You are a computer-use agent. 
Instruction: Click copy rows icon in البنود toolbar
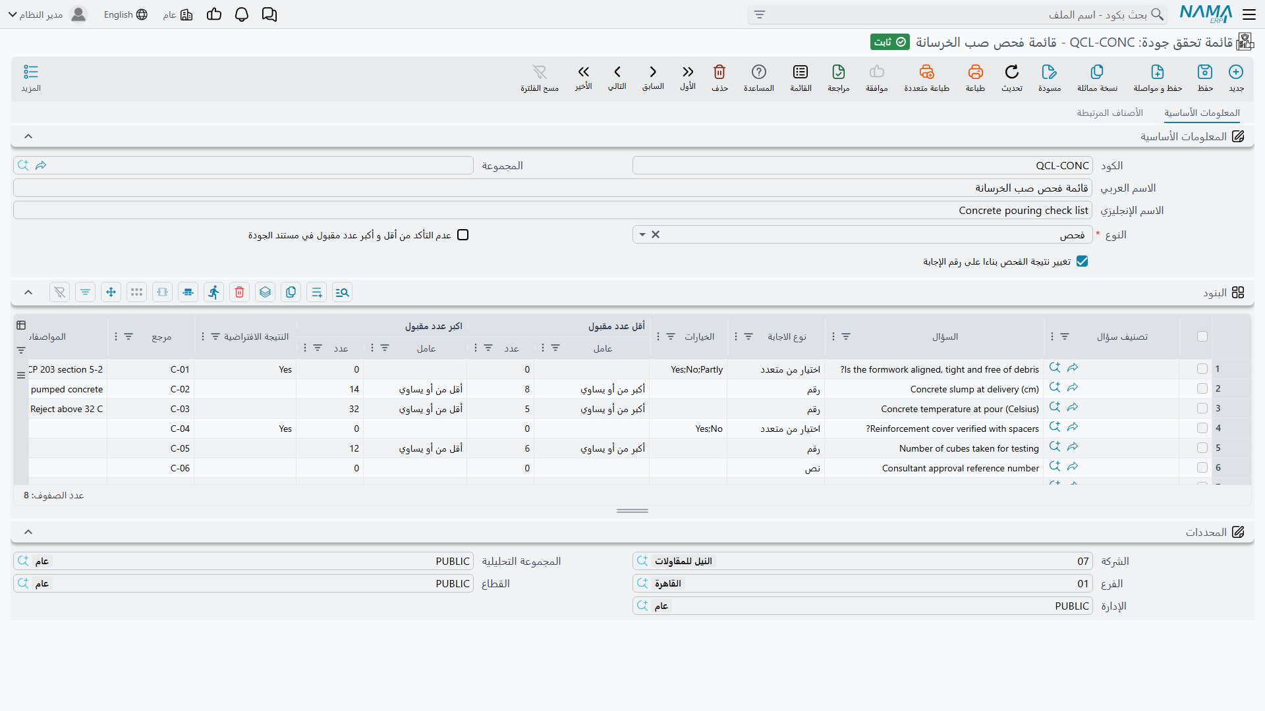click(291, 292)
